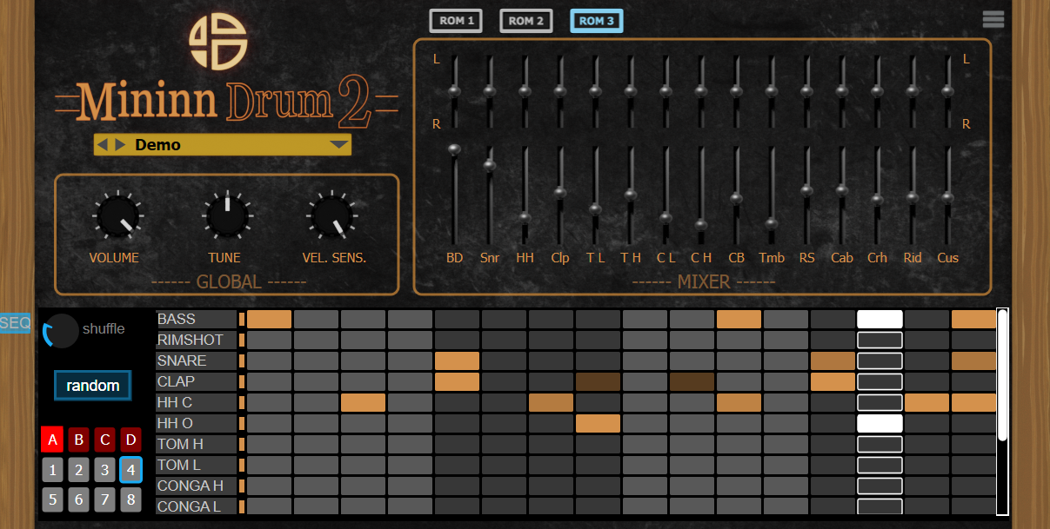
Task: Click next preset right arrow
Action: pyautogui.click(x=120, y=145)
